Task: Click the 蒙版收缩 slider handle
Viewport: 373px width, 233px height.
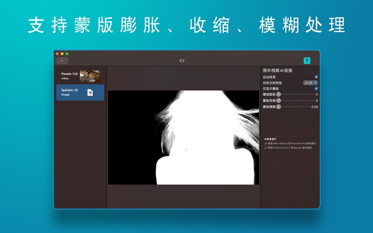Action: click(278, 101)
